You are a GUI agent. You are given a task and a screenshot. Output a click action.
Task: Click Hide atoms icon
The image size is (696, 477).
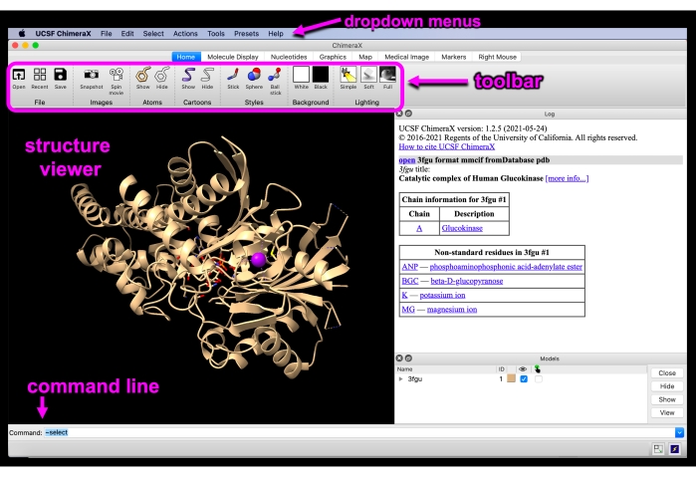162,75
